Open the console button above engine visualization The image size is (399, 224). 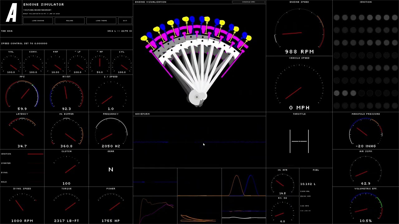click(249, 2)
